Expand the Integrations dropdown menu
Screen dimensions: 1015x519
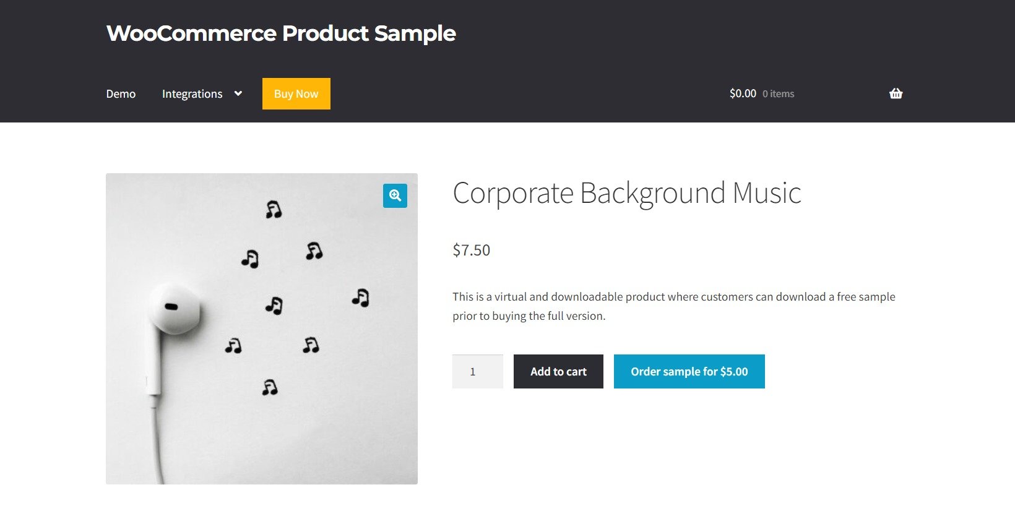click(x=192, y=93)
